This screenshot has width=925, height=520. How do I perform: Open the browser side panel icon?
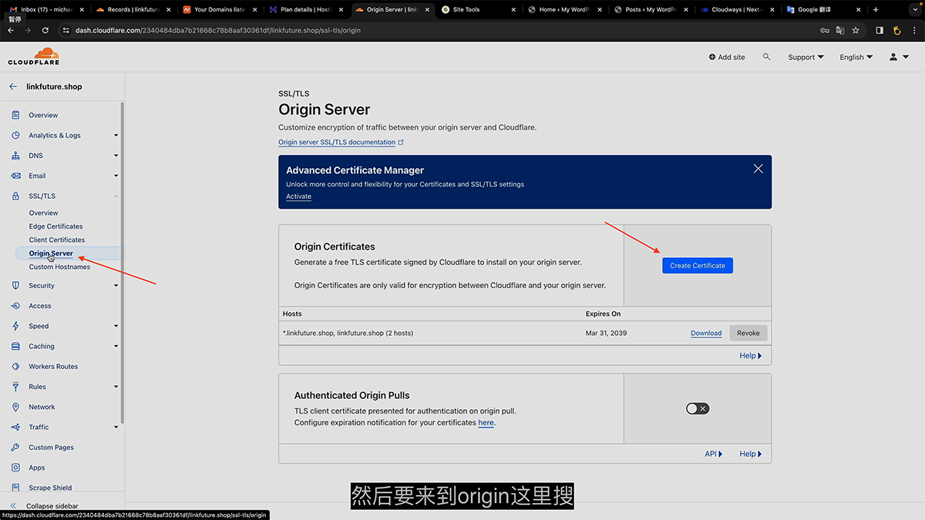[880, 30]
